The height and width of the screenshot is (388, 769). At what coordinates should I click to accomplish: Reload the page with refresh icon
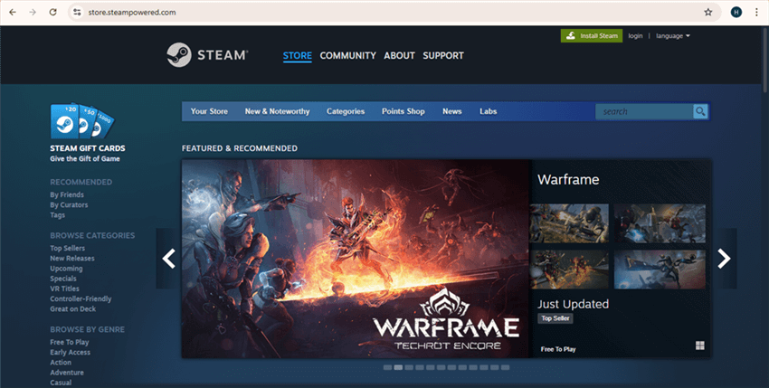53,13
